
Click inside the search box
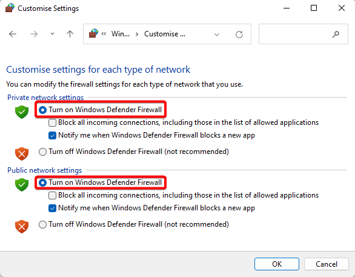pyautogui.click(x=304, y=34)
